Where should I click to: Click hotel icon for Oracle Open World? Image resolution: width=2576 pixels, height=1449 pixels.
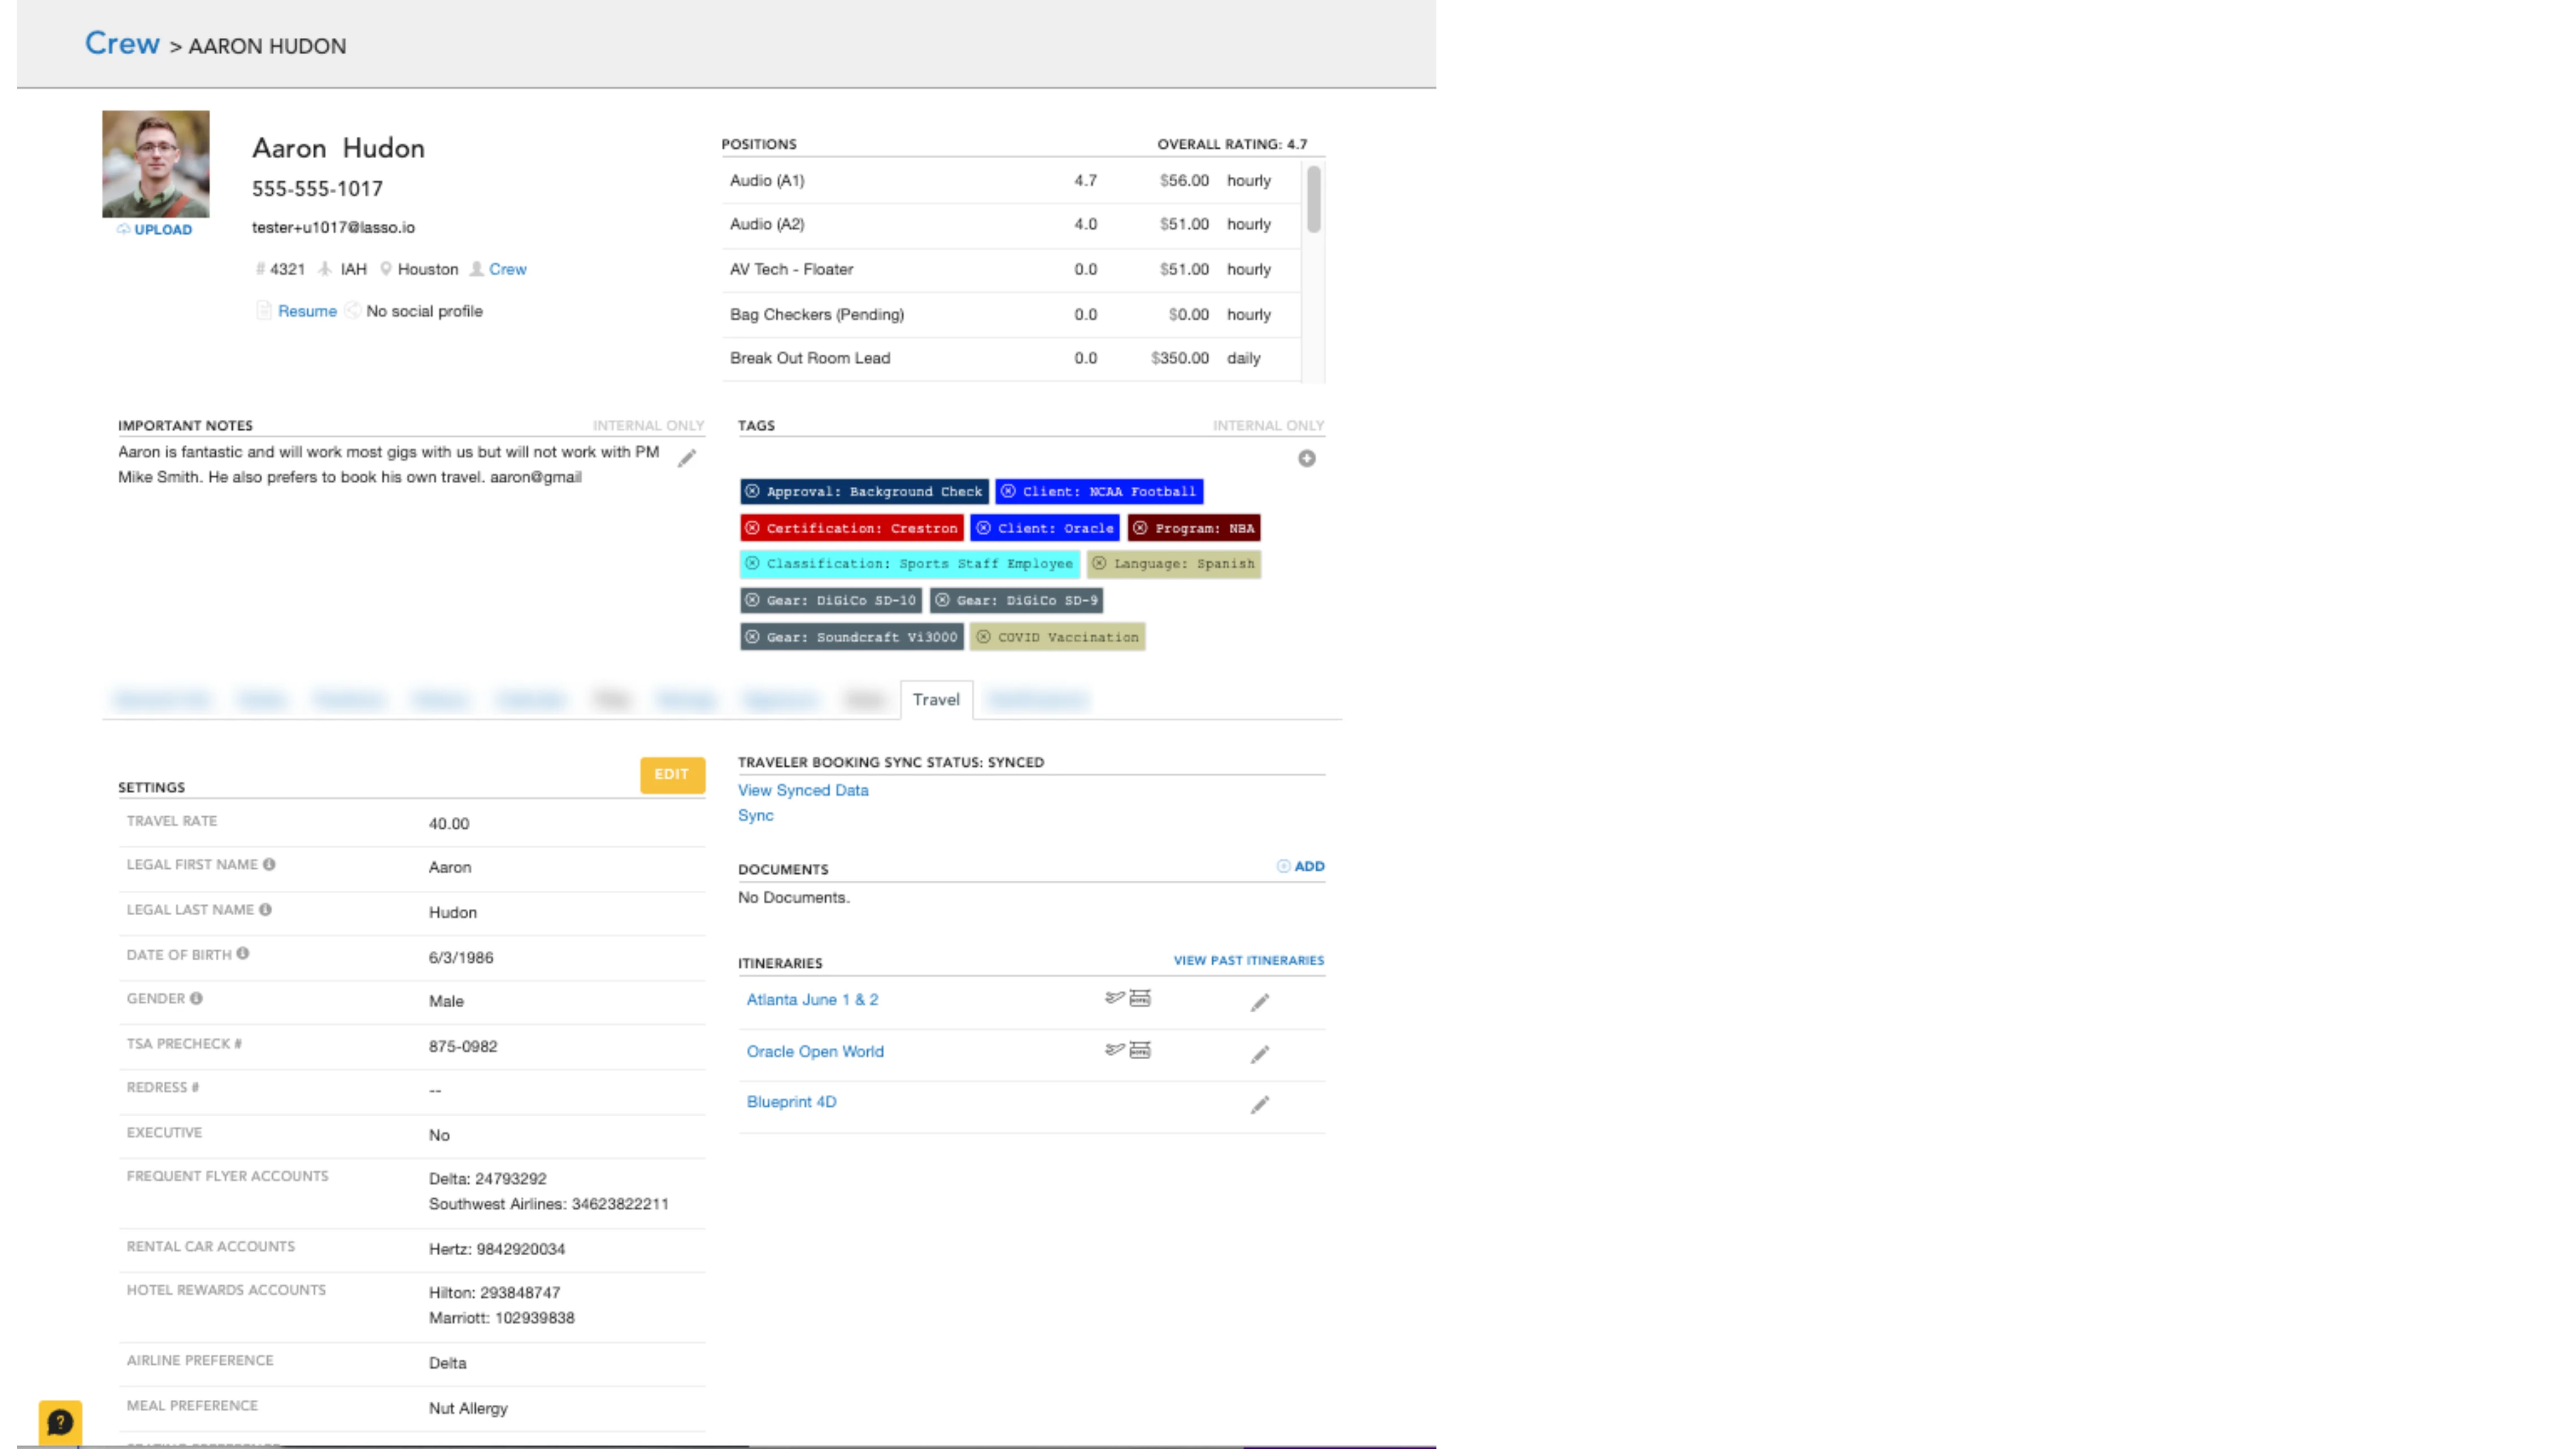(1140, 1050)
